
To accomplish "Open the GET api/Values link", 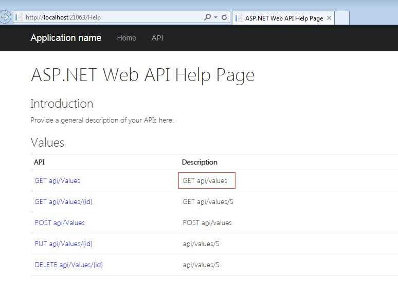I will (x=58, y=181).
